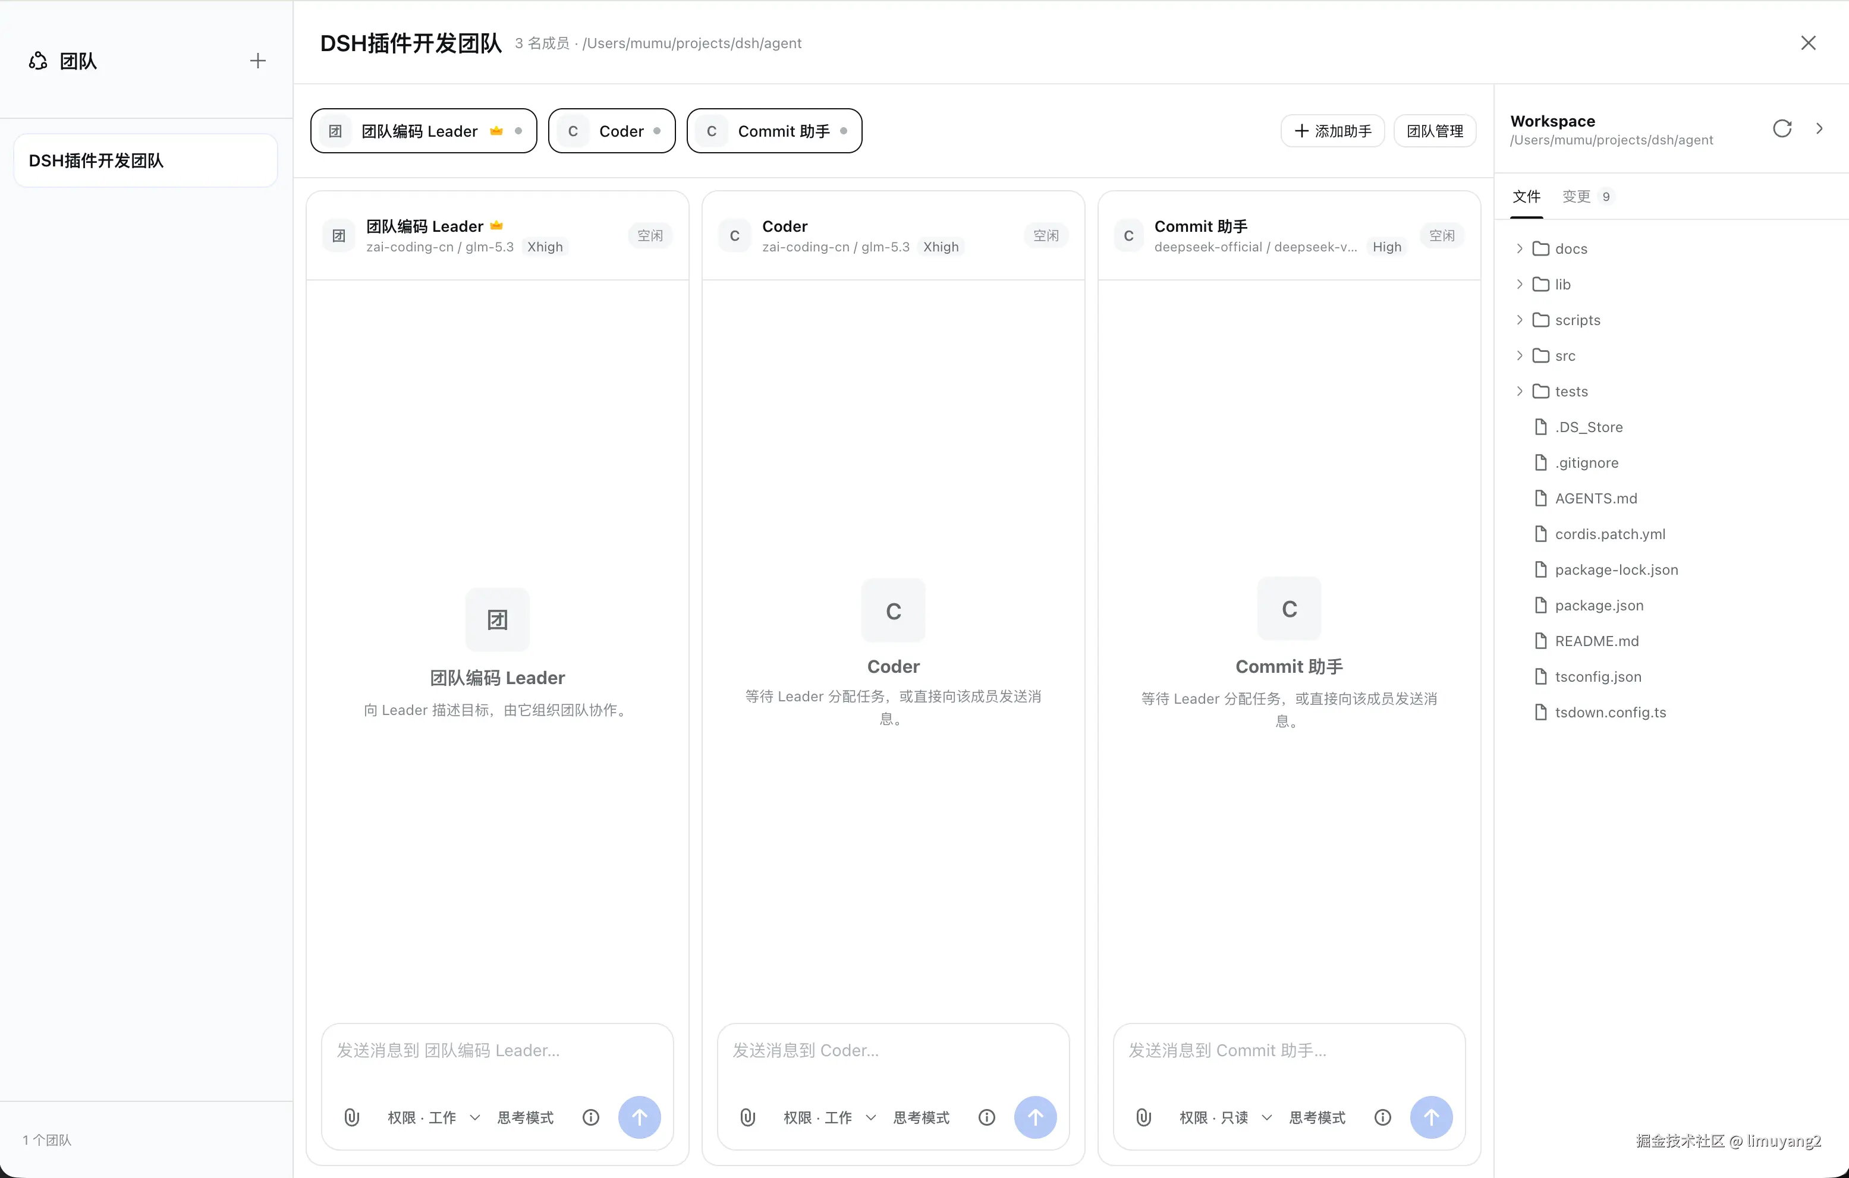Toggle the Coder member chip
Screen dimensions: 1849x1178
click(x=612, y=131)
